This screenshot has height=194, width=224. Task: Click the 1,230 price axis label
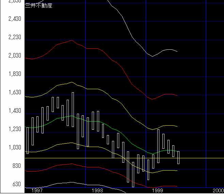tap(14, 129)
